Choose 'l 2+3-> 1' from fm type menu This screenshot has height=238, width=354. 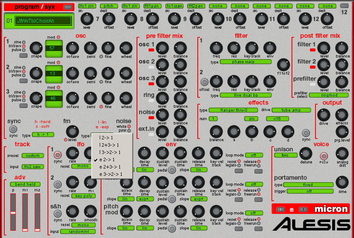pos(112,145)
